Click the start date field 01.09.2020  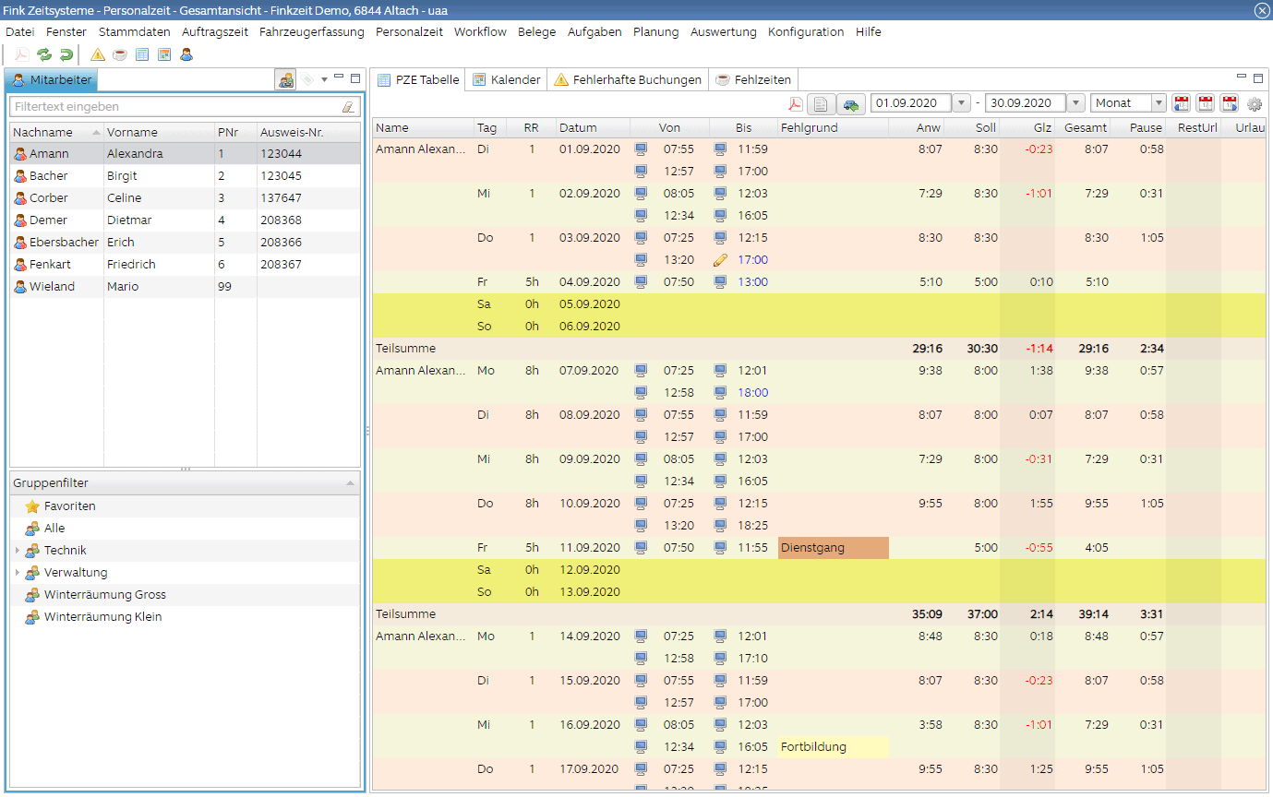(911, 103)
